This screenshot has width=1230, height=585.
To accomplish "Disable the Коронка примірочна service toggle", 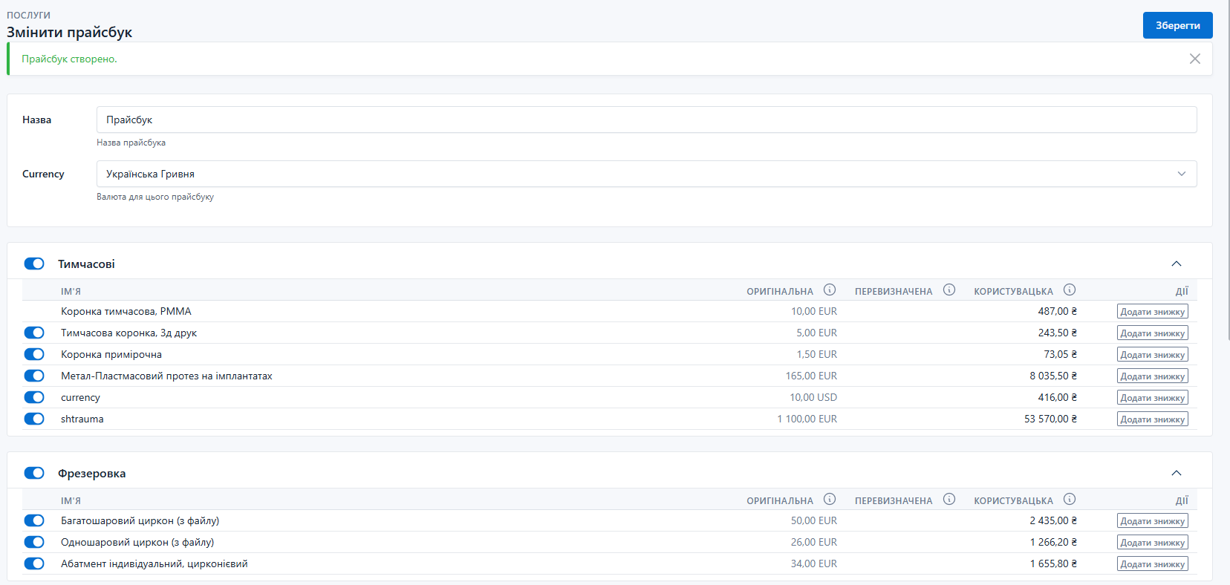I will pyautogui.click(x=34, y=354).
